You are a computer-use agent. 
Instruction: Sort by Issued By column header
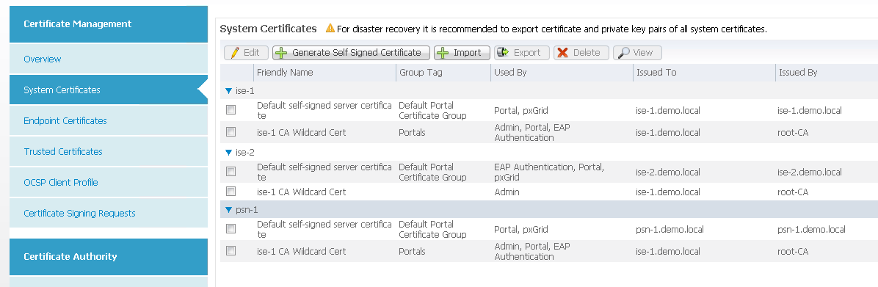(x=827, y=72)
